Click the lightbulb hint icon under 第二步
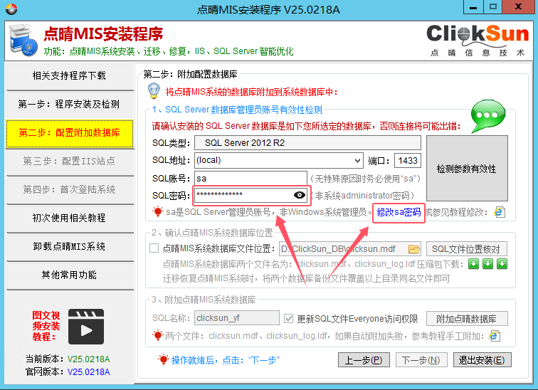This screenshot has height=390, width=538. tap(153, 91)
